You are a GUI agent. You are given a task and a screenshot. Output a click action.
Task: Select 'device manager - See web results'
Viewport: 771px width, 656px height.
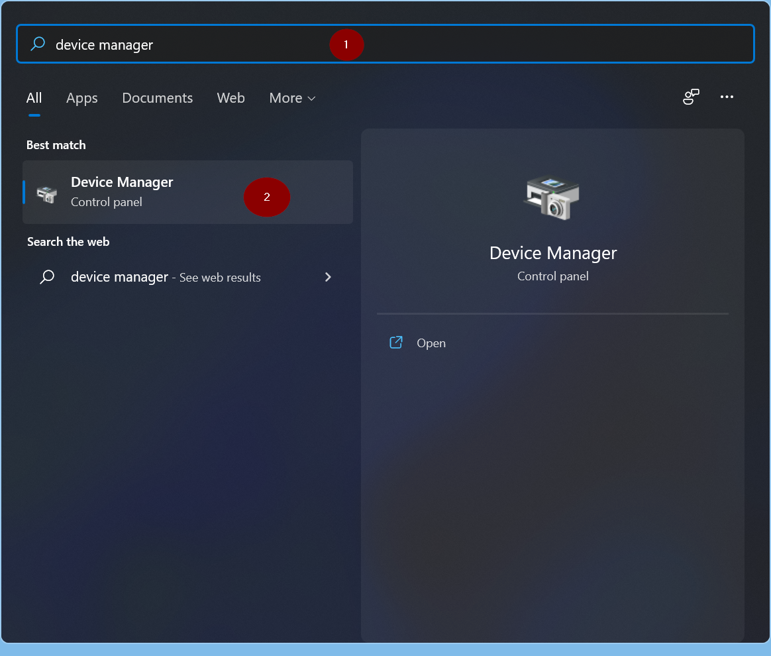tap(188, 277)
